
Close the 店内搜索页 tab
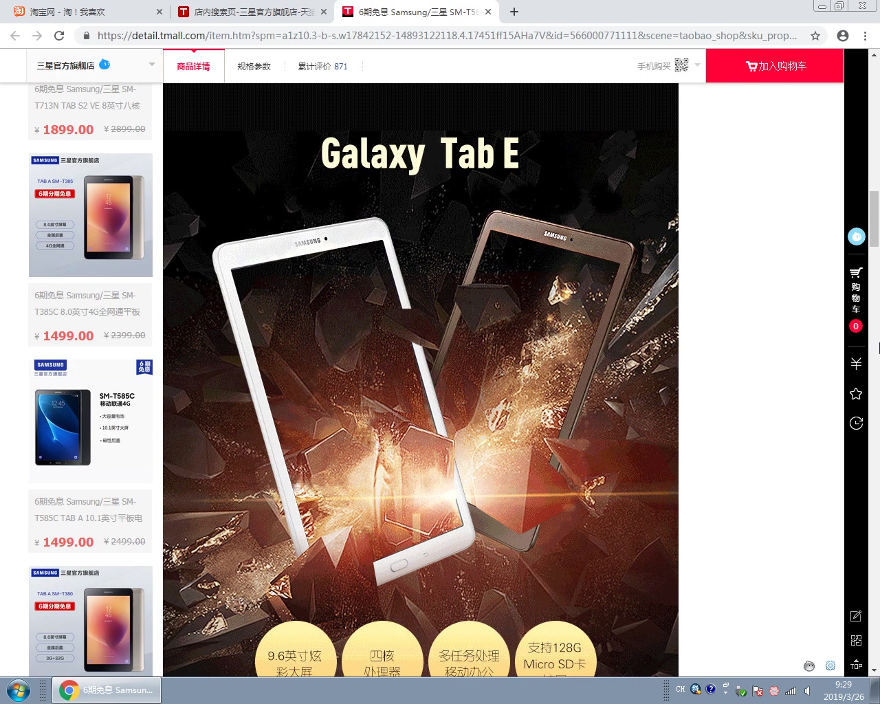324,12
